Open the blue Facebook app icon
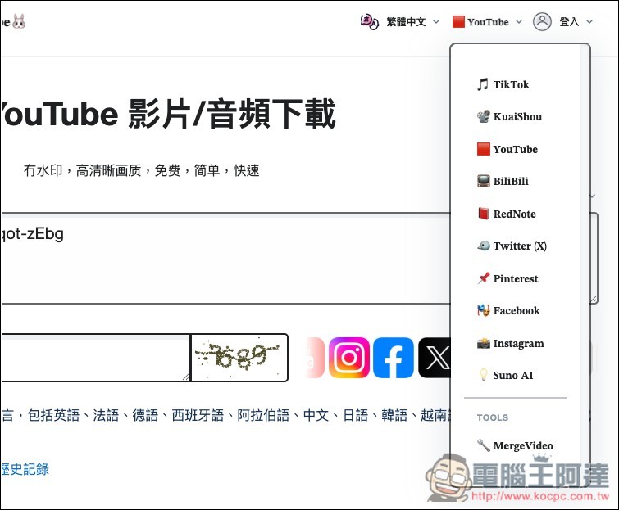Viewport: 619px width, 510px height. click(x=394, y=358)
